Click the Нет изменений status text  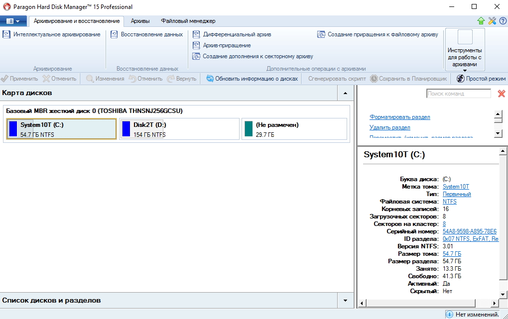[x=477, y=314]
